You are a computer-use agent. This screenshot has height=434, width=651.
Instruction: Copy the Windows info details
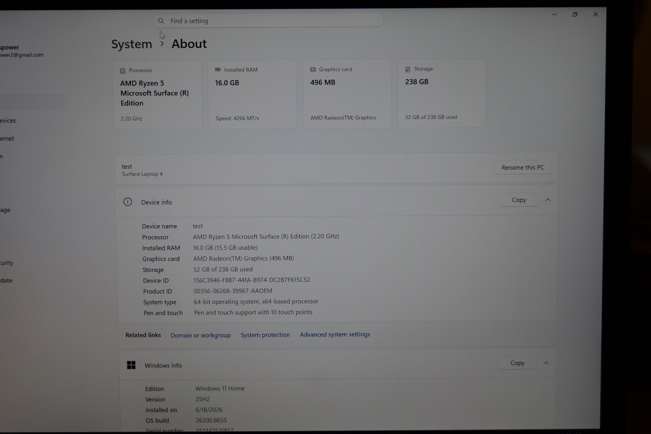point(517,363)
